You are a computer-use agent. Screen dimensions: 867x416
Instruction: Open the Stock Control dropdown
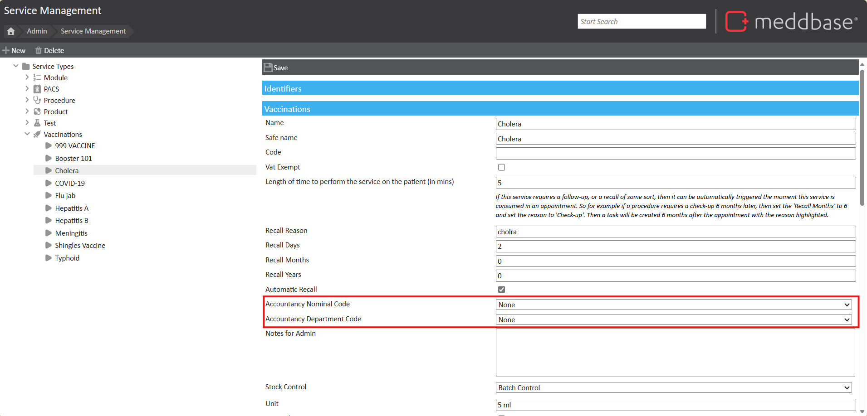tap(674, 388)
